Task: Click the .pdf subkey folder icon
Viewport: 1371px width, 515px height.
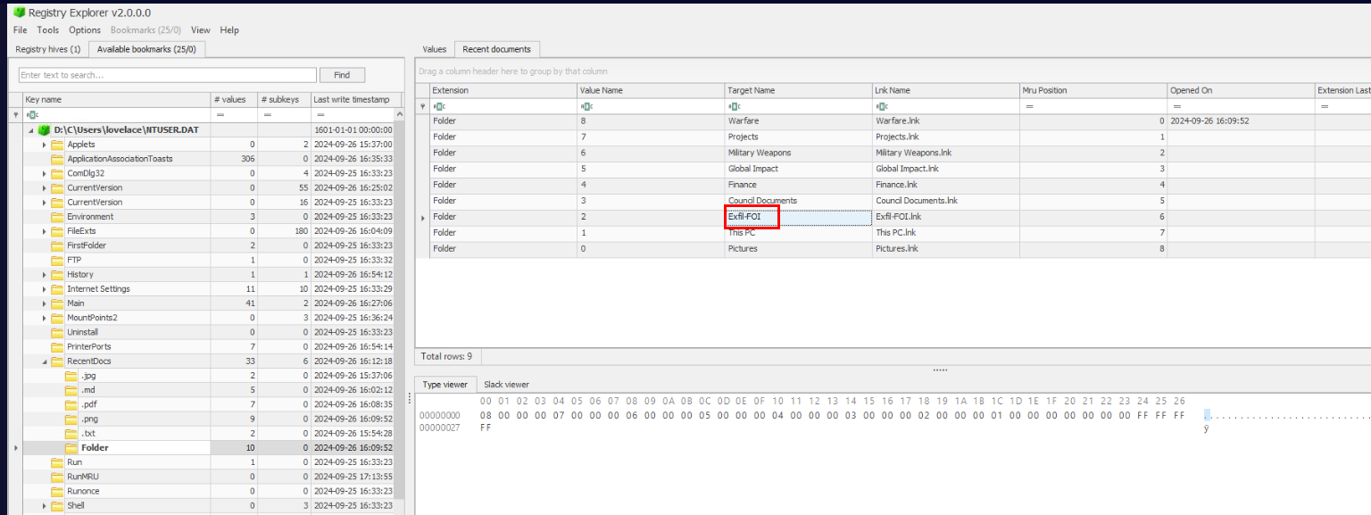Action: click(x=71, y=404)
